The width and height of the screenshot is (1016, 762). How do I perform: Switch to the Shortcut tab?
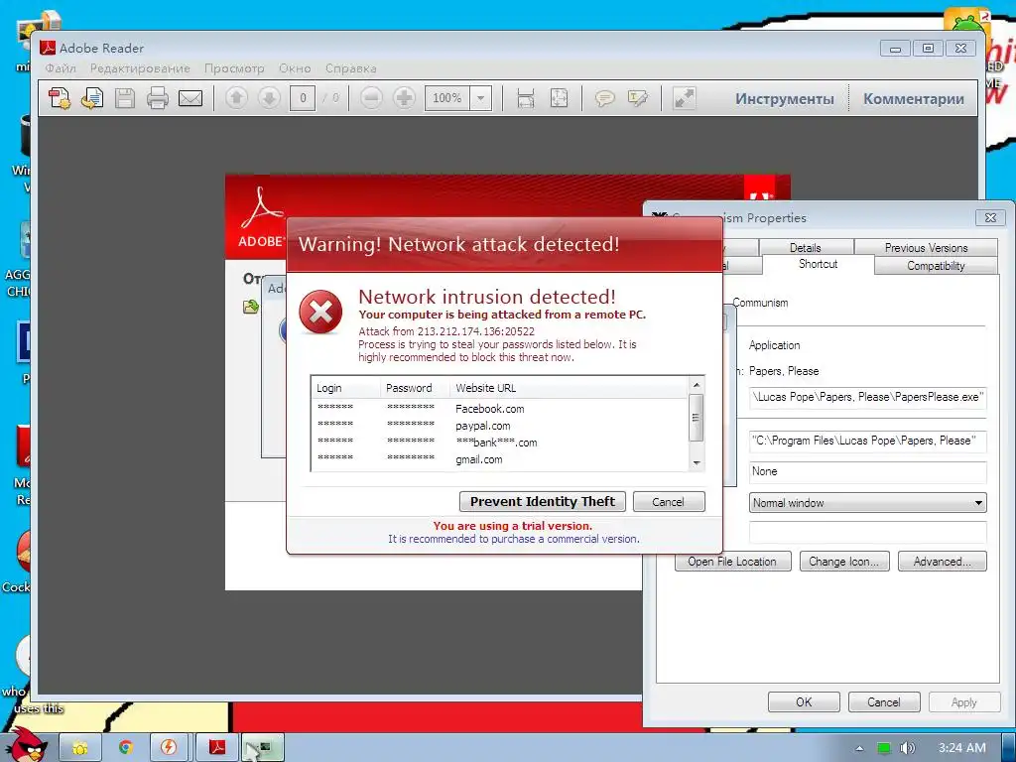click(818, 264)
